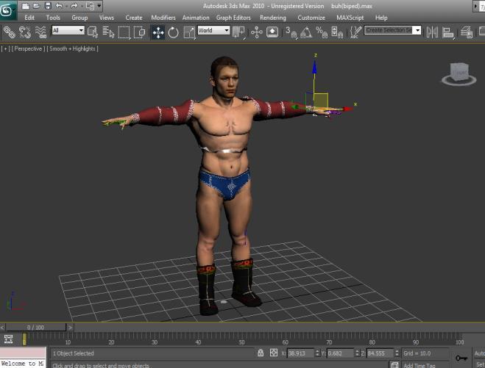This screenshot has height=368, width=485.
Task: Activate the Select and Scale tool
Action: [x=189, y=32]
